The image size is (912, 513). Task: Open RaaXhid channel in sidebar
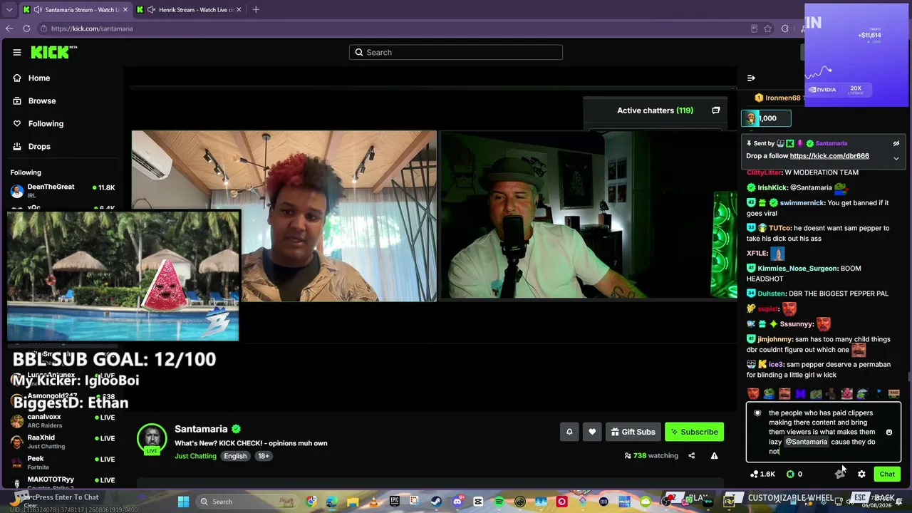(x=61, y=442)
